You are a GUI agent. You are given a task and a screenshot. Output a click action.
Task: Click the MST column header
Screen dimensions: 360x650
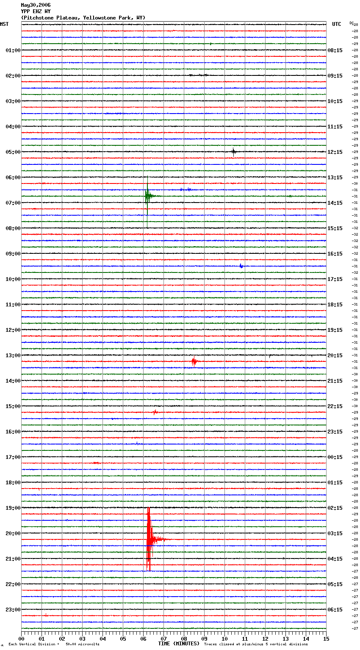pos(4,24)
